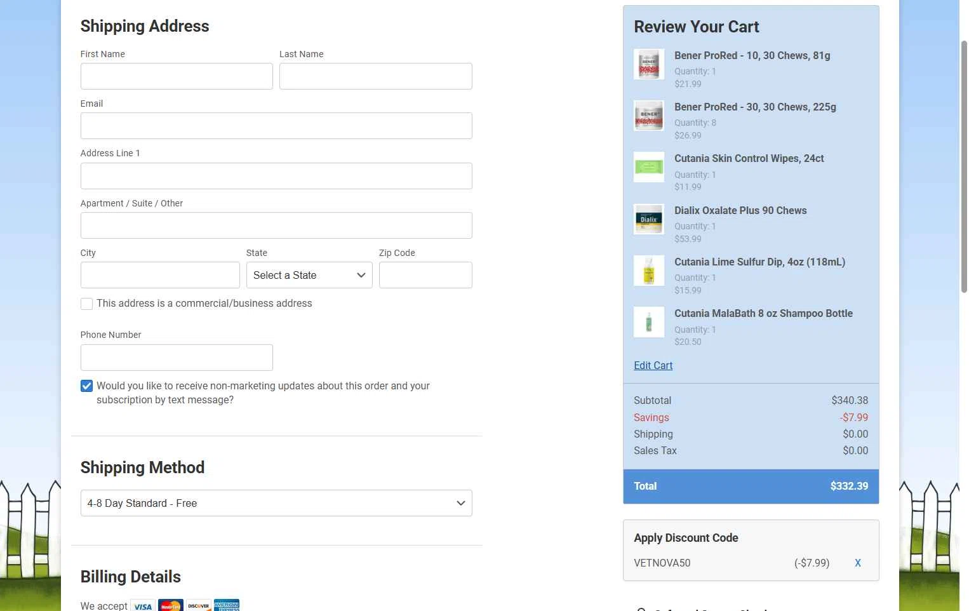Click the Visa card icon
Viewport: 969px width, 611px height.
[x=143, y=605]
